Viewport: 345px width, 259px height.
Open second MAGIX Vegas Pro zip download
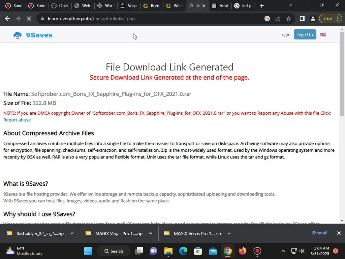click(x=192, y=233)
